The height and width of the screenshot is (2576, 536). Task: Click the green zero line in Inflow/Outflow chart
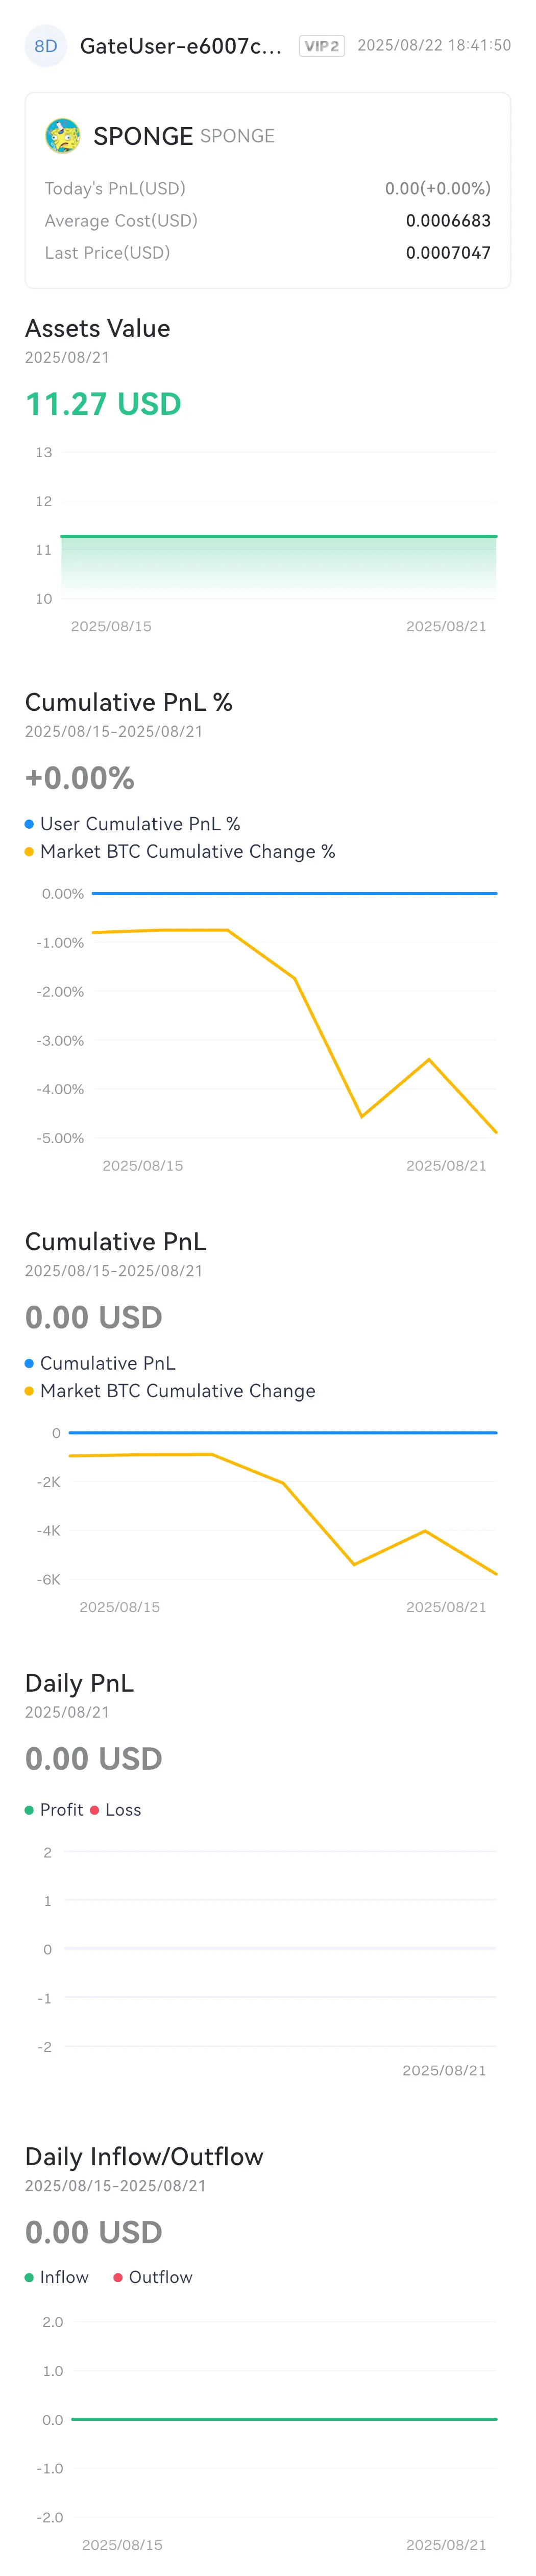284,2419
